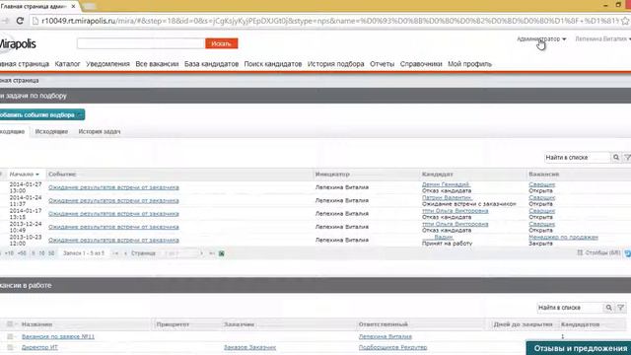Sort by the Событие column header
The image size is (631, 355).
tap(62, 175)
